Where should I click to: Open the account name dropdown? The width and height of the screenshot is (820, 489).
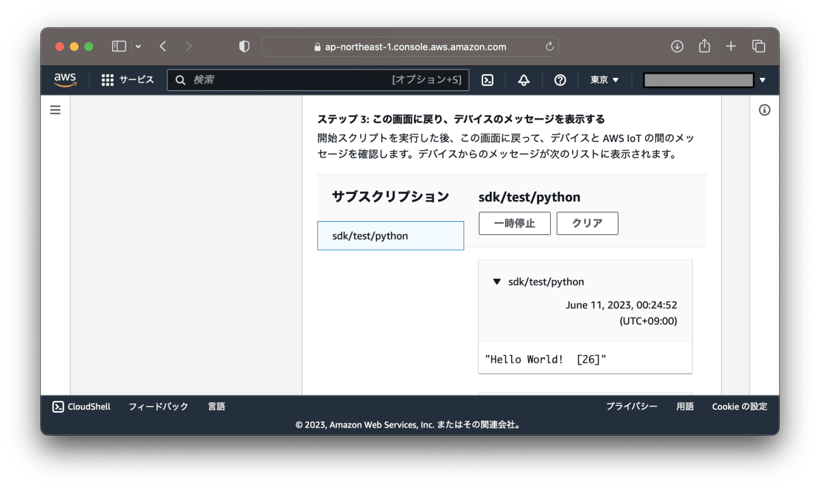[x=705, y=80]
